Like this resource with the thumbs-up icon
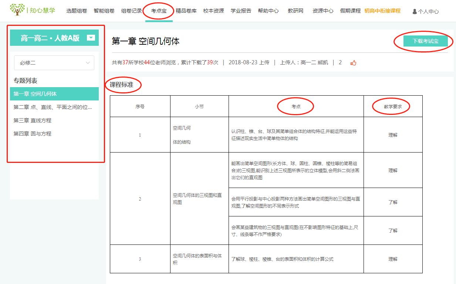Image resolution: width=456 pixels, height=284 pixels. point(354,62)
